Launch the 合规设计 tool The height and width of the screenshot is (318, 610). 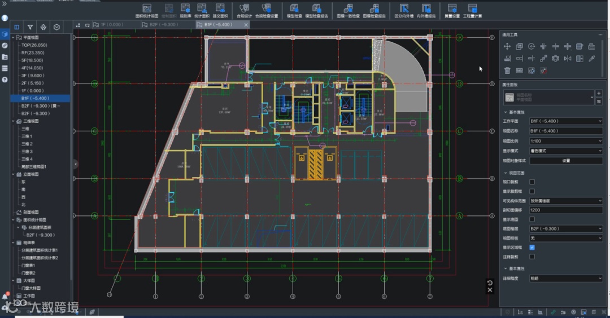click(x=245, y=11)
